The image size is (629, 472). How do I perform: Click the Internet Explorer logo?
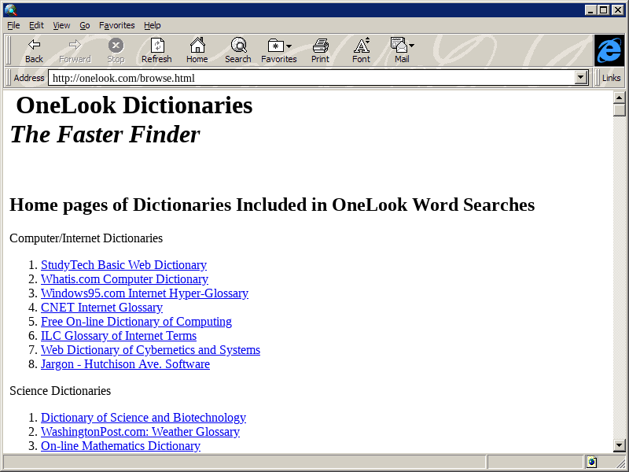(x=608, y=50)
